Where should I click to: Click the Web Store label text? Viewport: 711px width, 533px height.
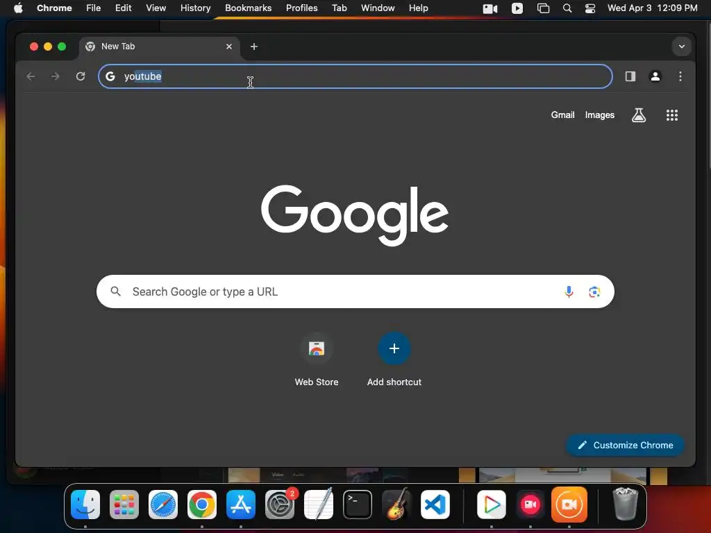[317, 382]
